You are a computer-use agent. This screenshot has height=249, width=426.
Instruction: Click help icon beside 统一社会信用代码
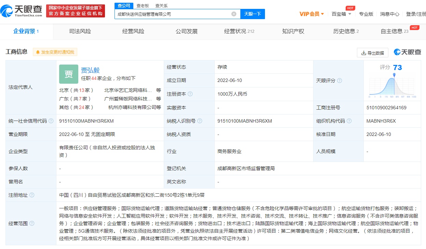[x=51, y=121]
